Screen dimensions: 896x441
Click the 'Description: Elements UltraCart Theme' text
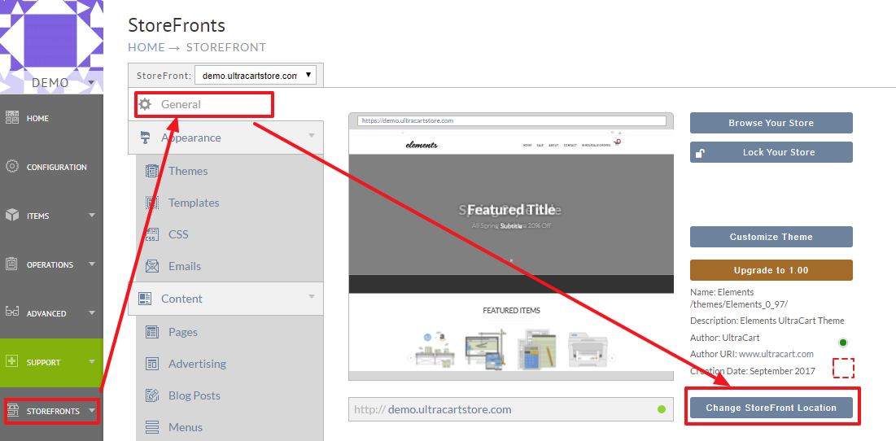coord(767,321)
